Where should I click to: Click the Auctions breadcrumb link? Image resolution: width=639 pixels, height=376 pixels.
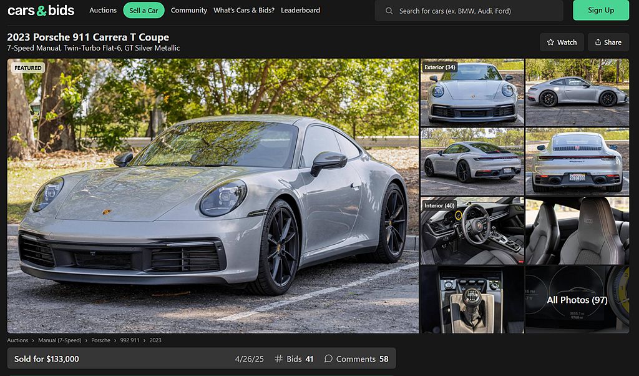[17, 340]
